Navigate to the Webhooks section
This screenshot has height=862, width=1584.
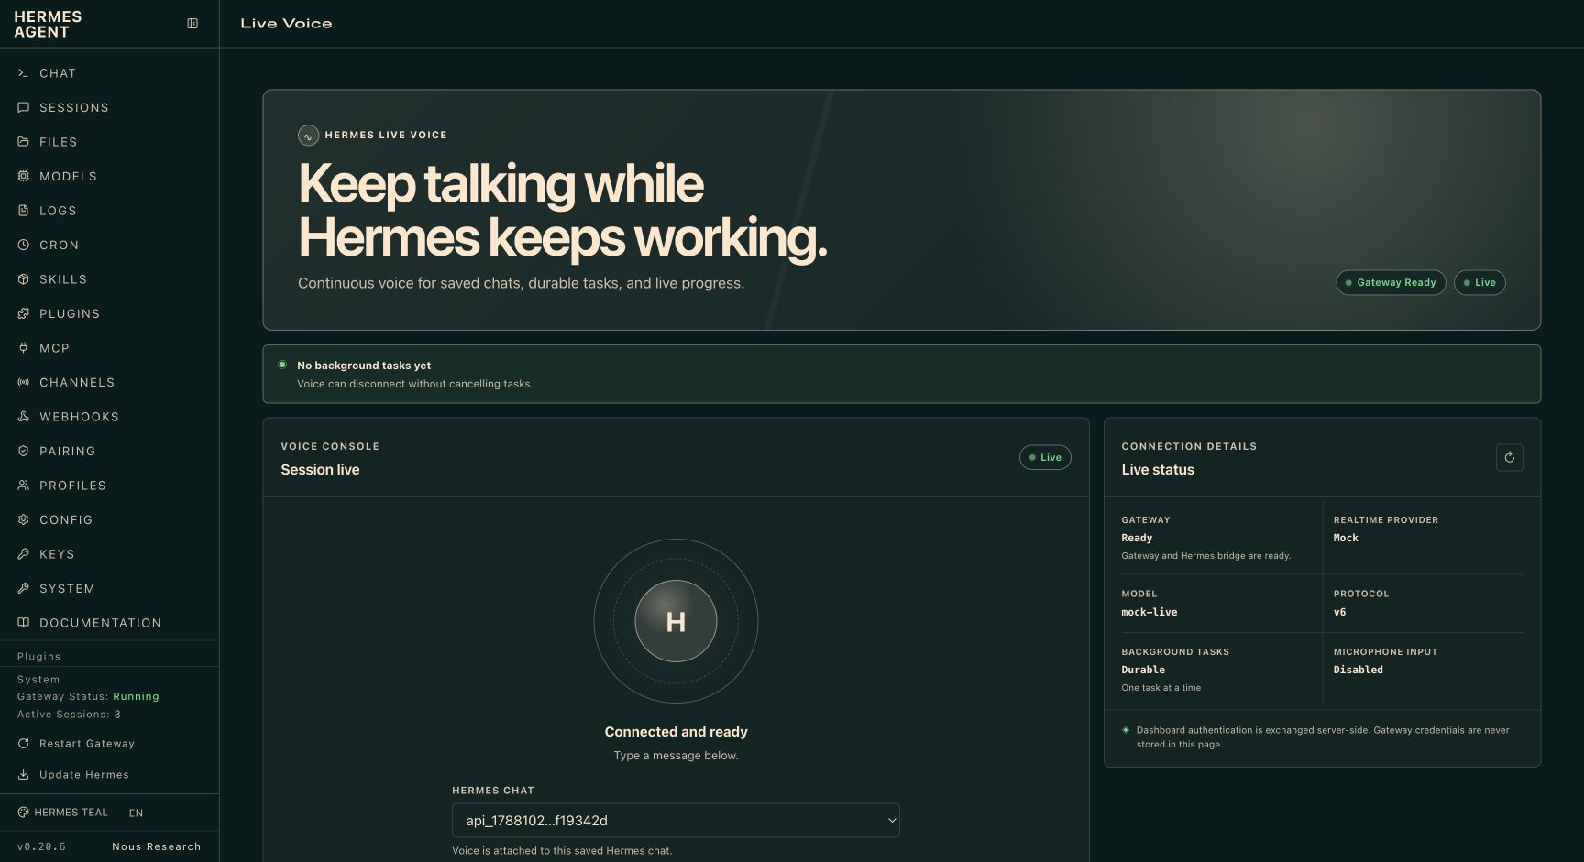(109, 417)
